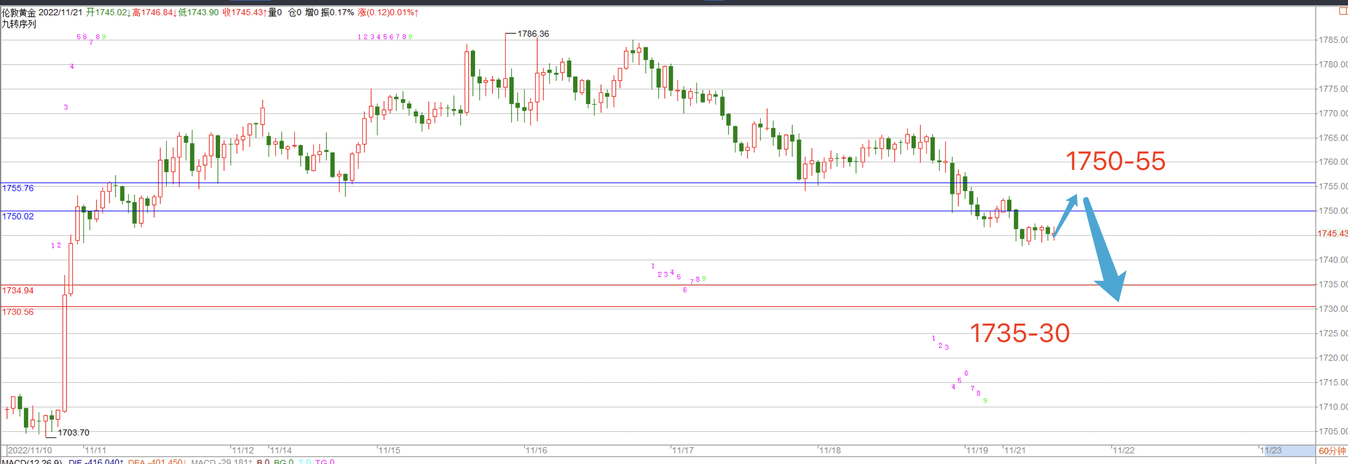Click the 11/12 date on time axis
Viewport: 1348px width, 464px height.
pos(243,450)
